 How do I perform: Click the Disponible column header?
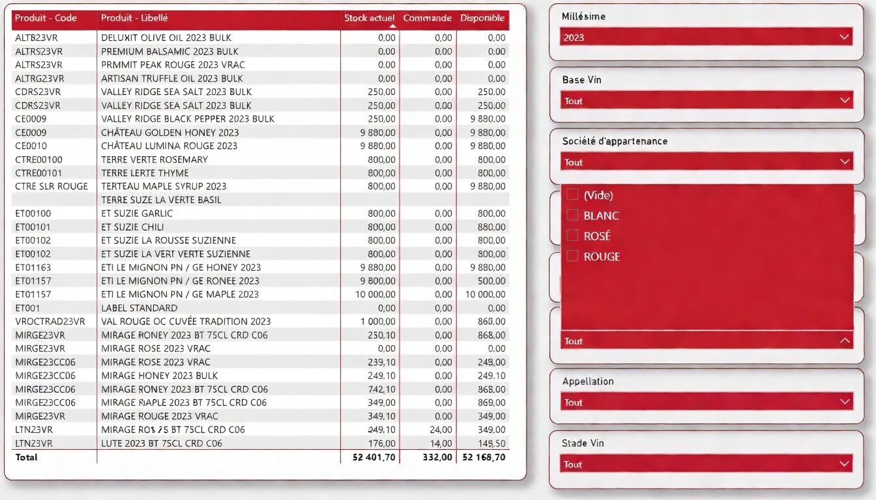point(482,18)
